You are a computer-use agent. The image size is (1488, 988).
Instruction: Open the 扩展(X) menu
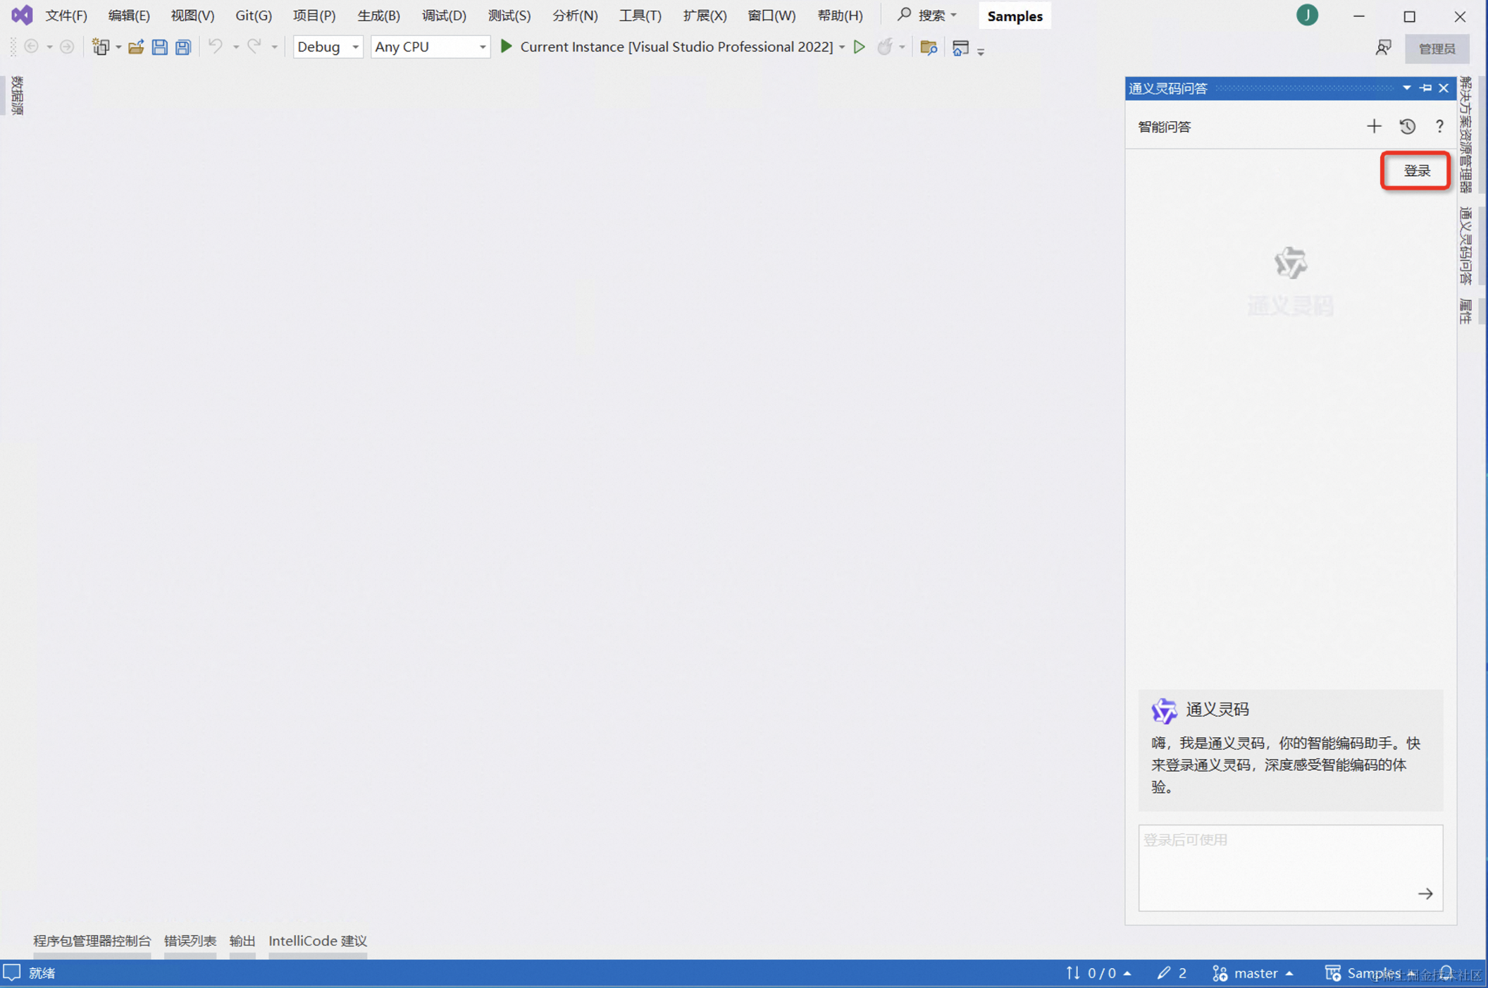click(704, 16)
